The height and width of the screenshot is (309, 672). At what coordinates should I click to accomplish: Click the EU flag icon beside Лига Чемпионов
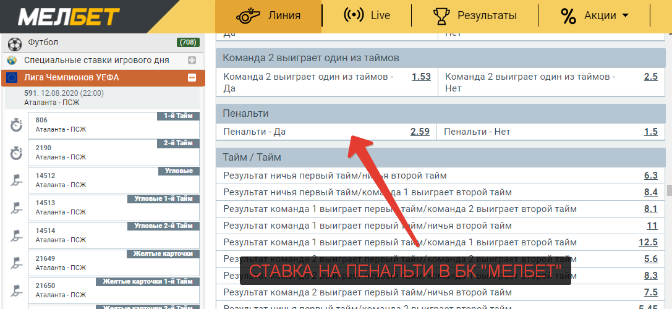tap(12, 78)
